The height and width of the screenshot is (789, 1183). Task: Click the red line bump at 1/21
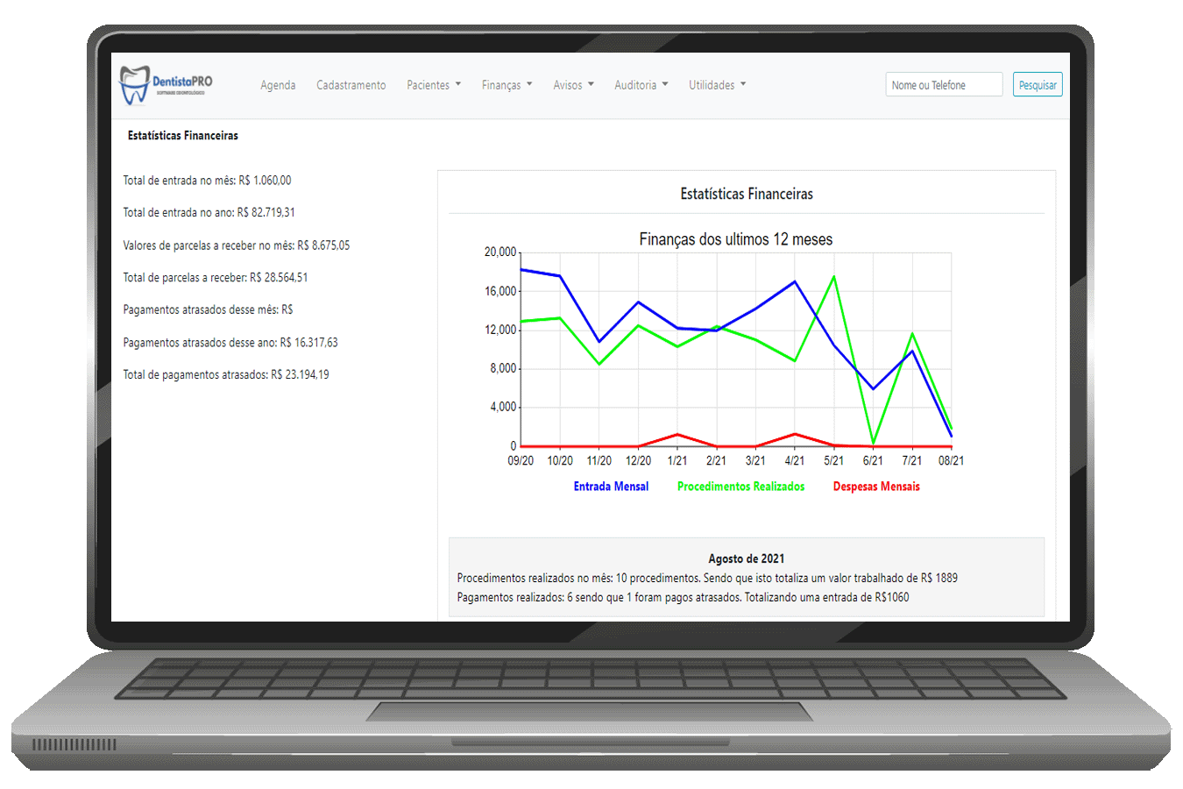(x=677, y=434)
